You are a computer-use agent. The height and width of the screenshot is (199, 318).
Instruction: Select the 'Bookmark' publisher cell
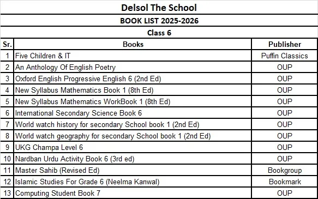click(x=285, y=182)
